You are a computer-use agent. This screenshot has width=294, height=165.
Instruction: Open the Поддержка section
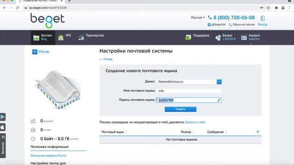point(197,37)
